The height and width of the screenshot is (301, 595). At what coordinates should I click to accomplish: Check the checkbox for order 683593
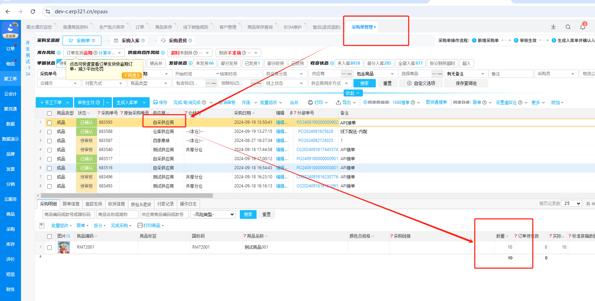(x=49, y=123)
